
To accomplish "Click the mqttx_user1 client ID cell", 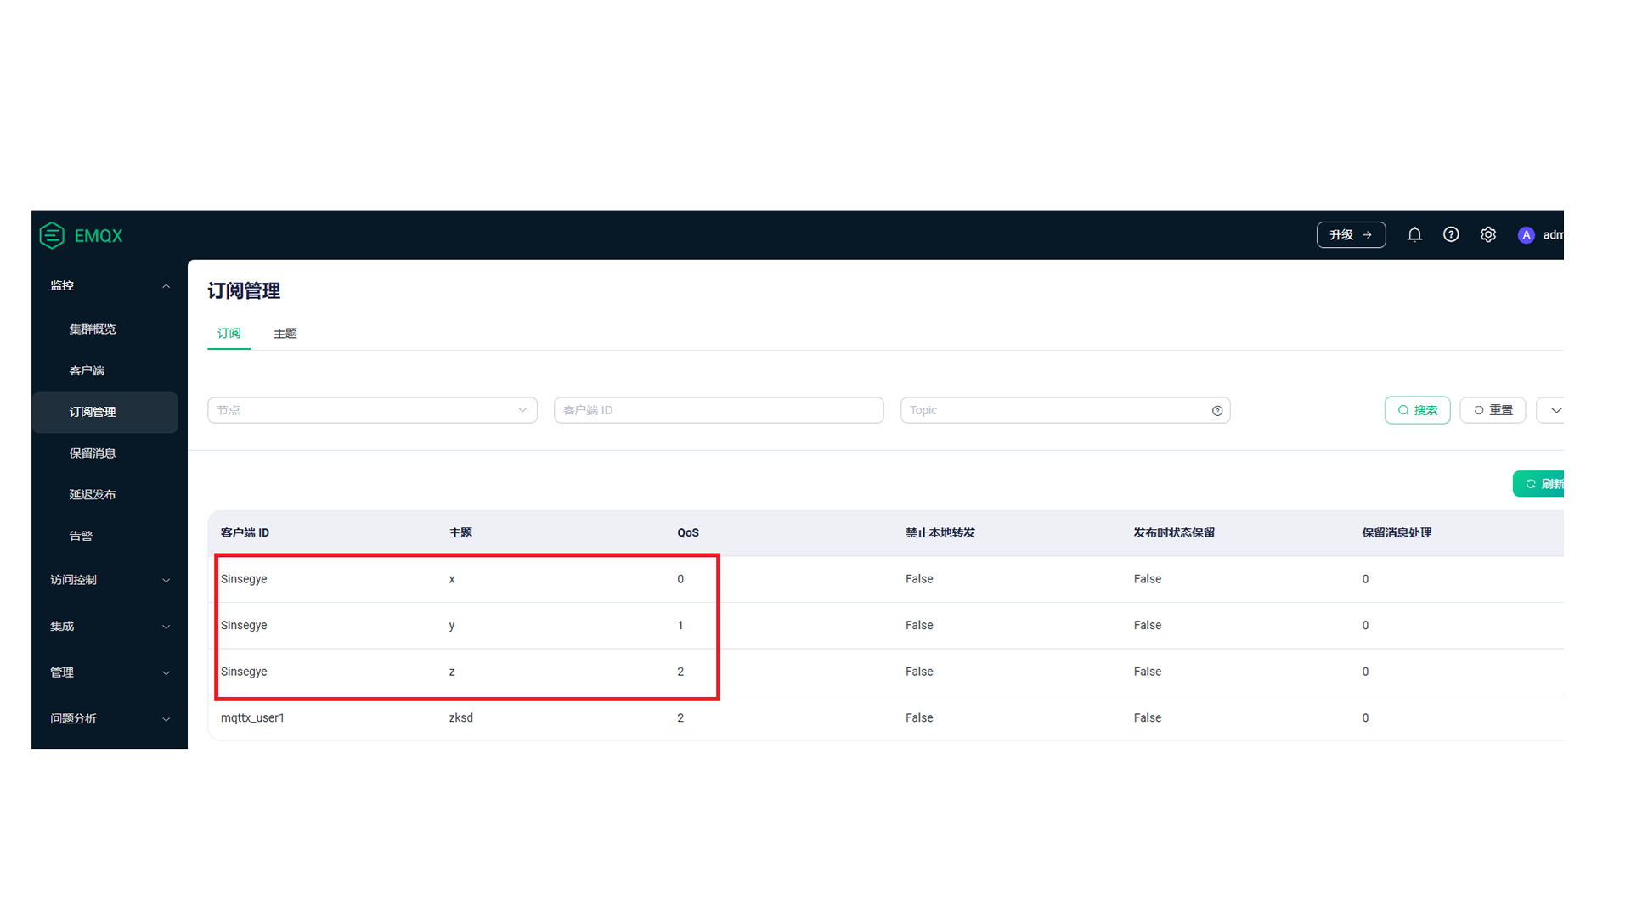I will 252,718.
